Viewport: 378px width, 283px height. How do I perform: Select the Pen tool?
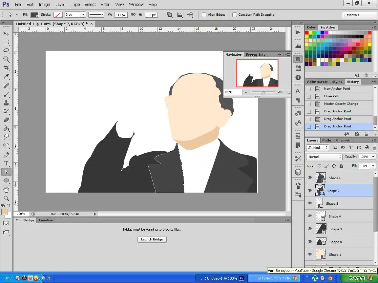click(x=6, y=155)
